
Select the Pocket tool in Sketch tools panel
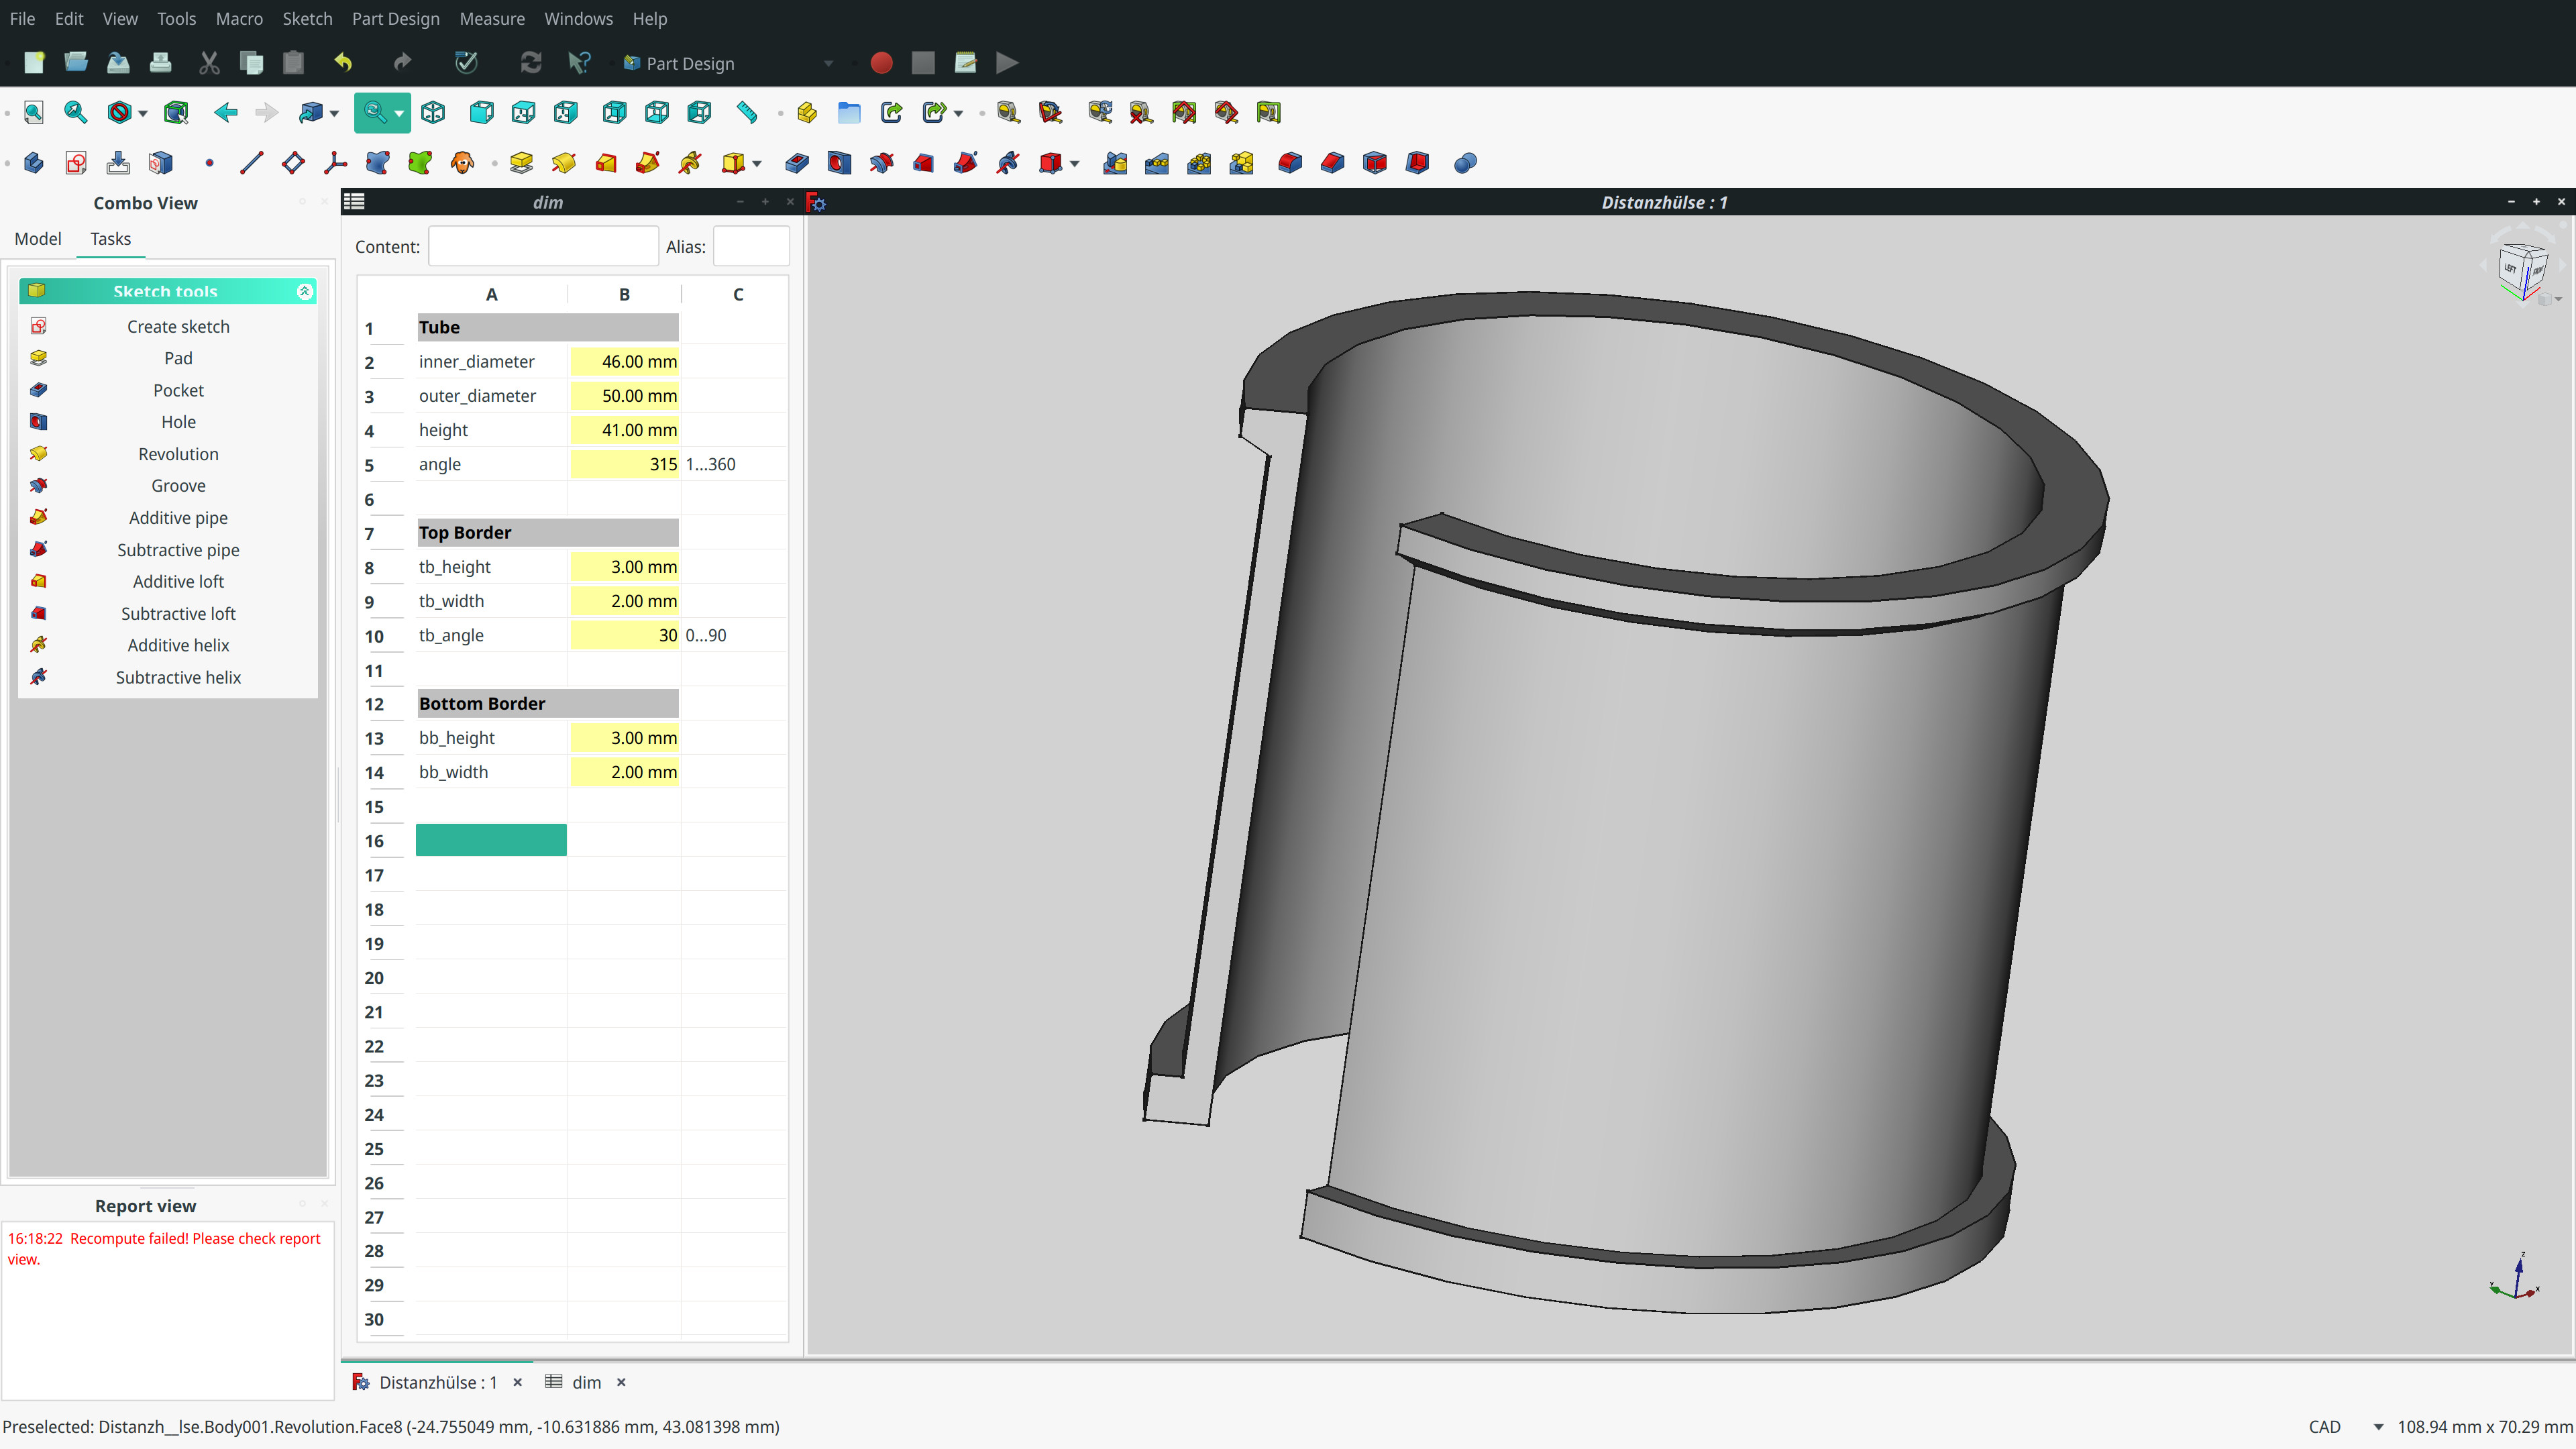(178, 390)
